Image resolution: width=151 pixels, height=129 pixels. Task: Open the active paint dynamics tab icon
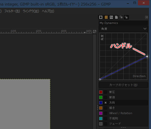121,17
